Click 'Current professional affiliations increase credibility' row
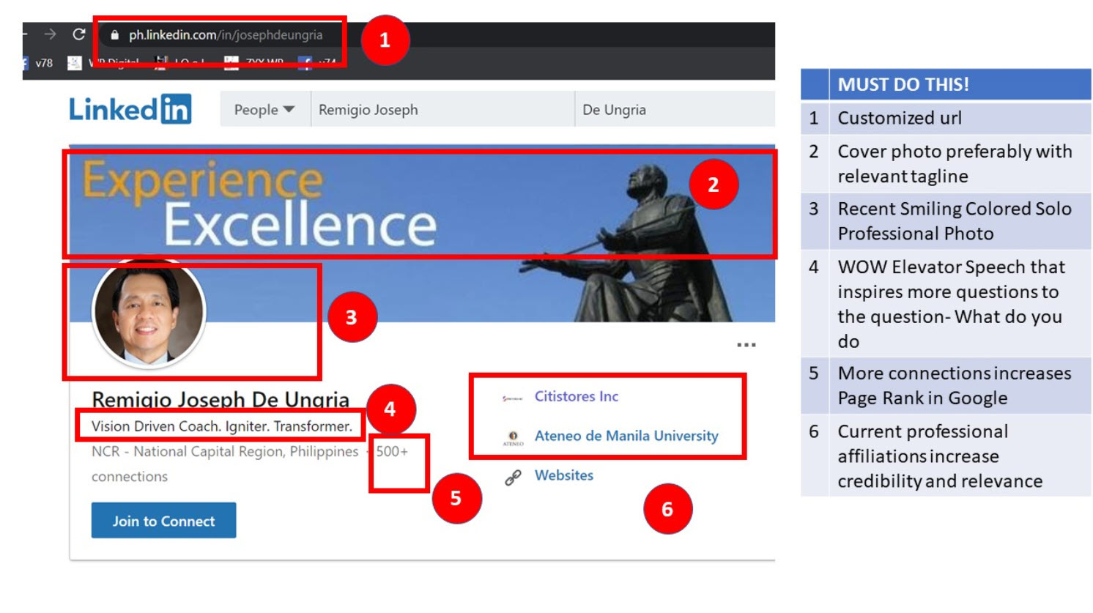The height and width of the screenshot is (613, 1093). 946,456
